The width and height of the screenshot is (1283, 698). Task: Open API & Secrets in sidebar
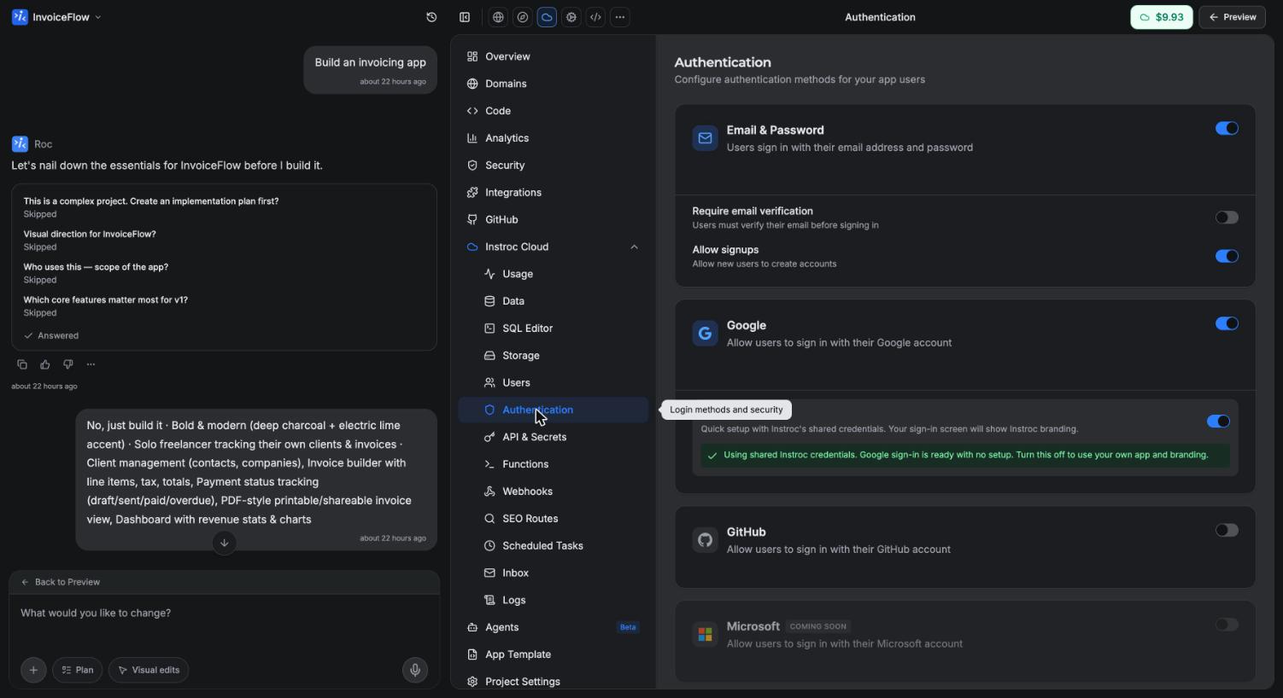pyautogui.click(x=554, y=437)
